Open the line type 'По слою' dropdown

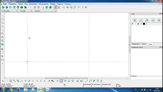(44, 11)
